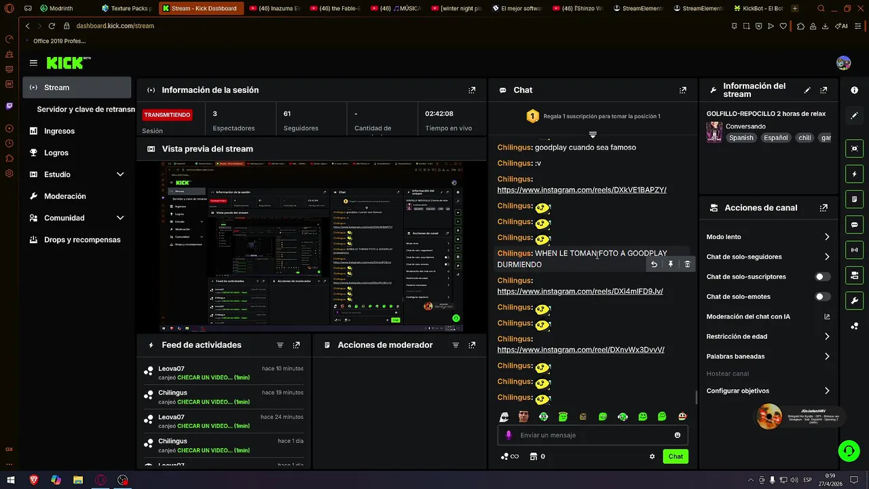Image resolution: width=869 pixels, height=489 pixels.
Task: Toggle the stream preview widget in right sidebar
Action: click(x=854, y=149)
